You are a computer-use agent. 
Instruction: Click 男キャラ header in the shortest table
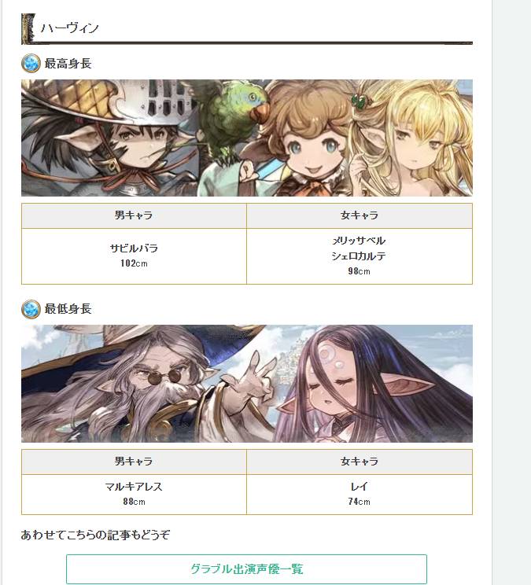[134, 462]
